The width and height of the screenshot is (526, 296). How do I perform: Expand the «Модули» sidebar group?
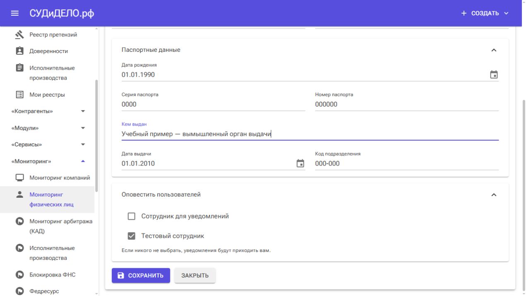[47, 128]
